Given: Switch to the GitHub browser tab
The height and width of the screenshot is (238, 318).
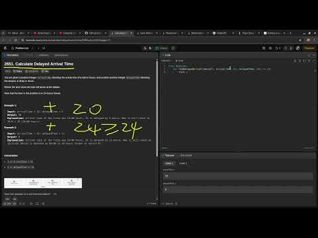Looking at the screenshot, I should click(x=95, y=33).
